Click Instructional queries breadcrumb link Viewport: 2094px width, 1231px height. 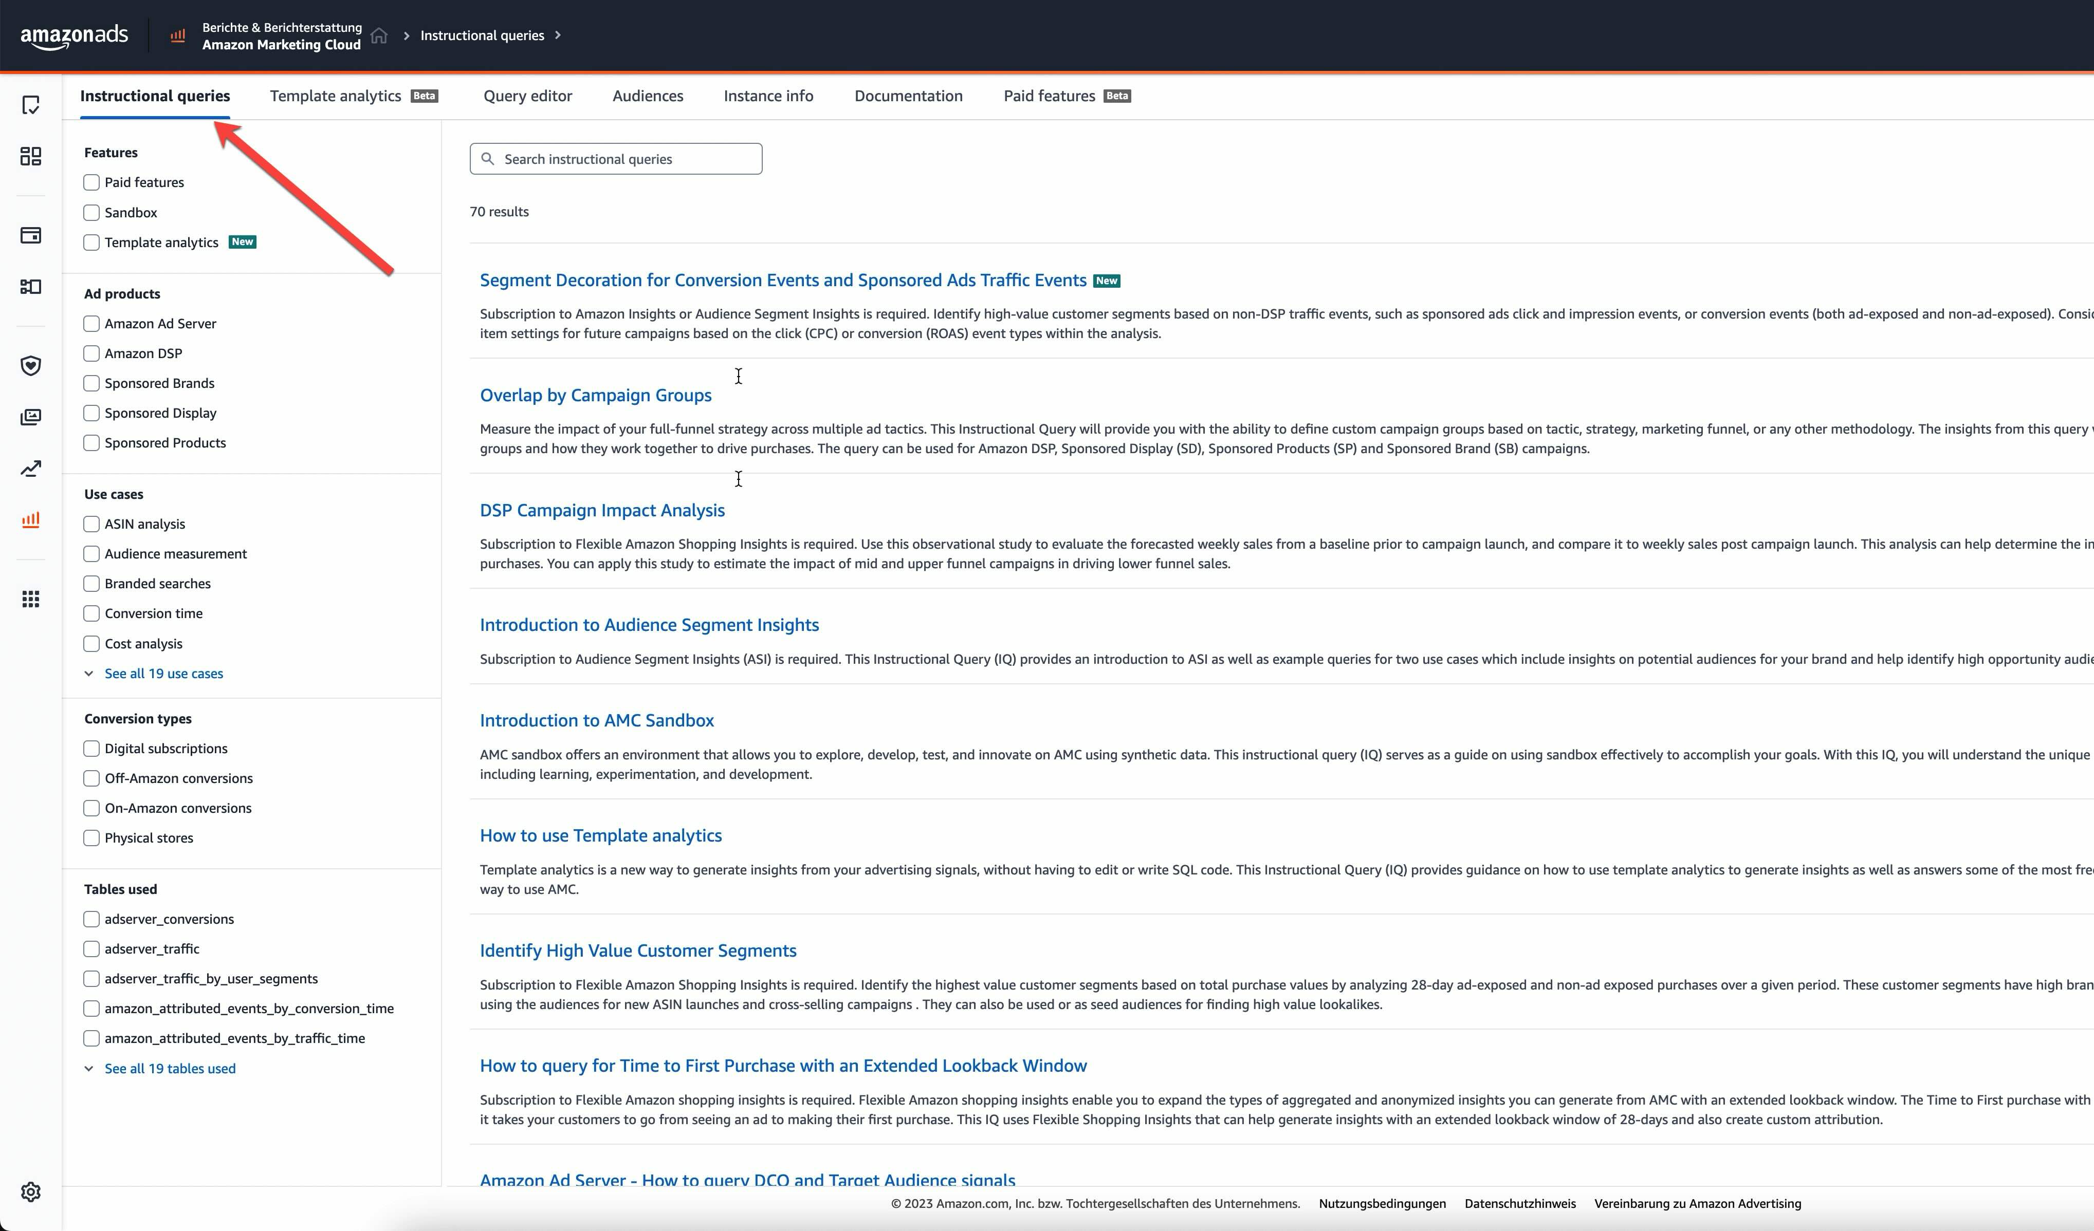pyautogui.click(x=482, y=36)
